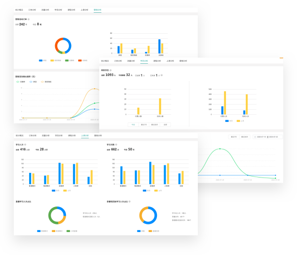Select 上课分析 tab in bottom window

(x=85, y=136)
